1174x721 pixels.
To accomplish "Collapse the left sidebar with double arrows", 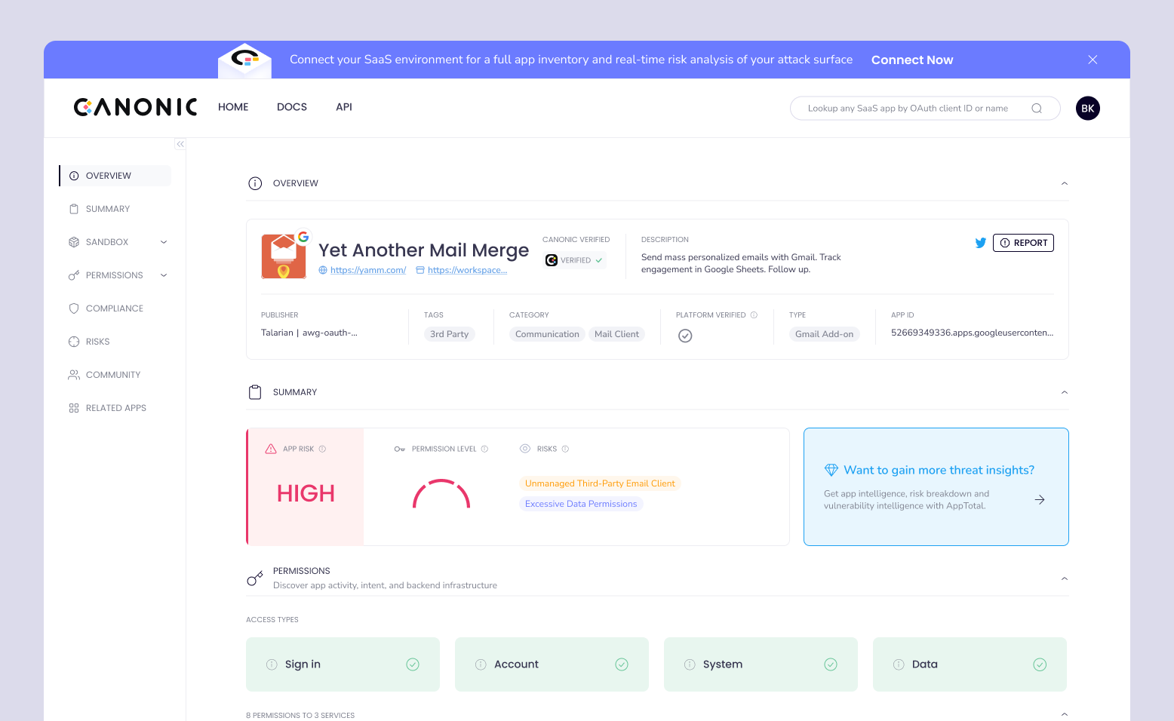I will 180,143.
